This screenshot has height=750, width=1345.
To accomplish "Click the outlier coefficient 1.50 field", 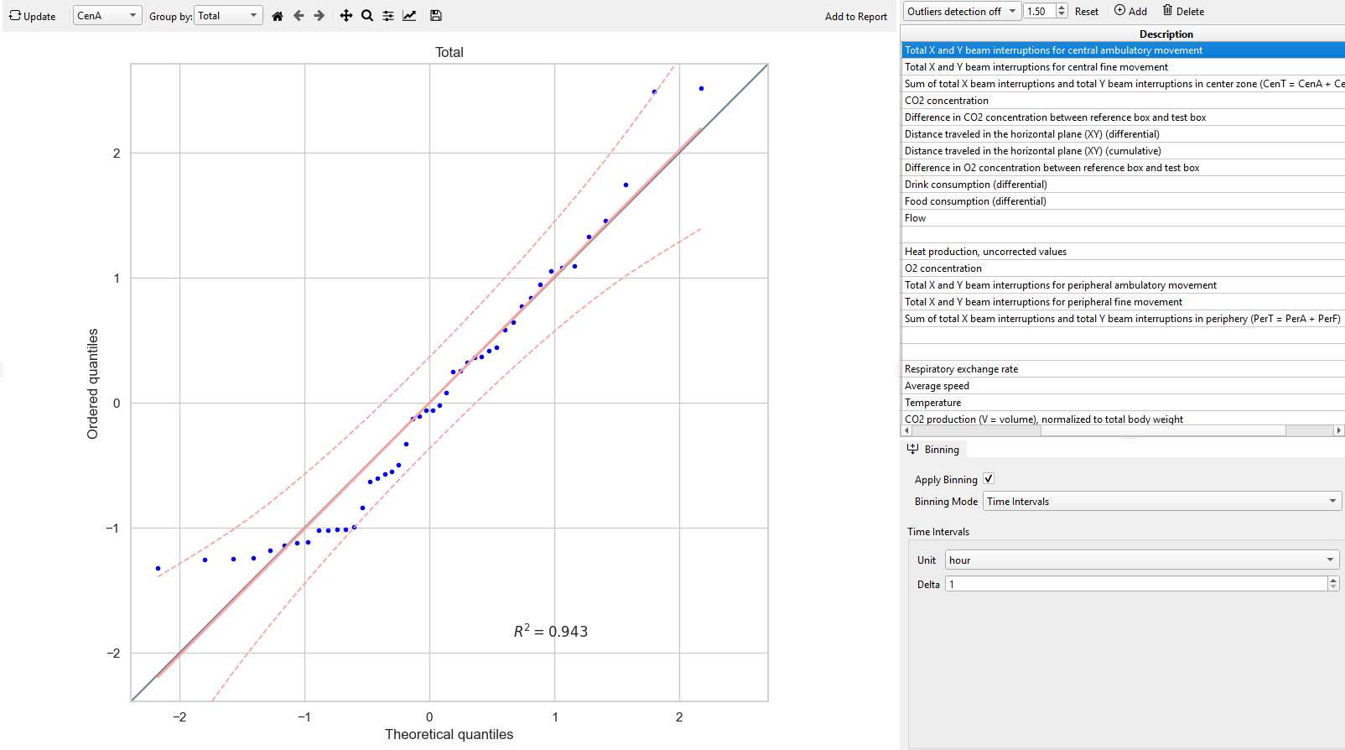I will pyautogui.click(x=1040, y=11).
